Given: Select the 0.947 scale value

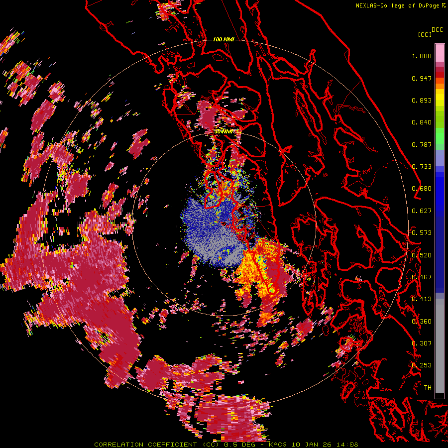Looking at the screenshot, I should 422,78.
